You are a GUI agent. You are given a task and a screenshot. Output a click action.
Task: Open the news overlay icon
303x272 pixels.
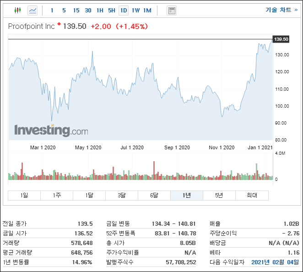tap(171, 11)
